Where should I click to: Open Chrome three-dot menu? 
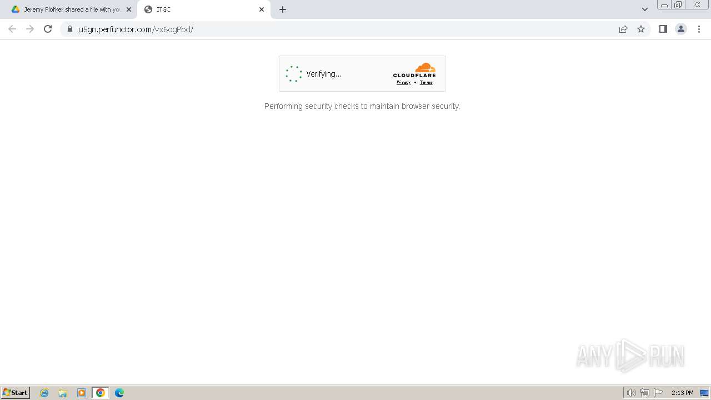699,29
